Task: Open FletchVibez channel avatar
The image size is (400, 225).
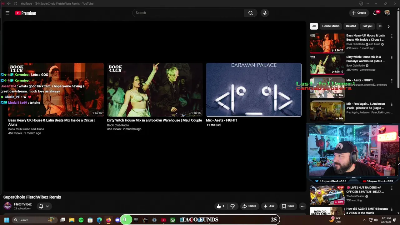Action: tap(7, 206)
